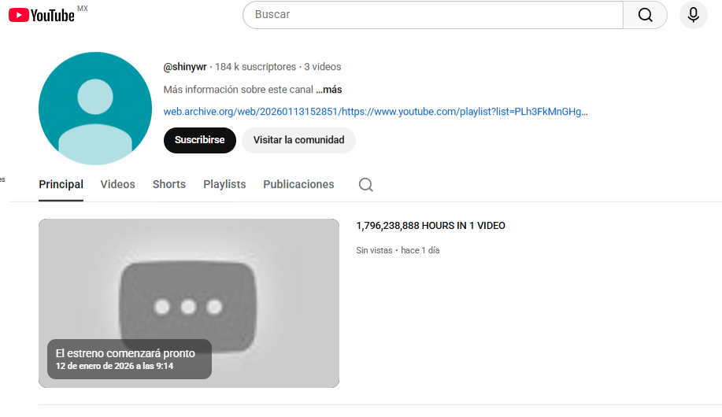Click the @shinywr channel handle
Viewport: 722px width, 417px height.
tap(185, 67)
